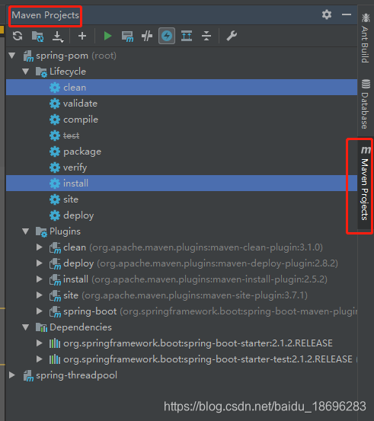Select the maven-site-plugin:3.7.1 row

(x=181, y=295)
